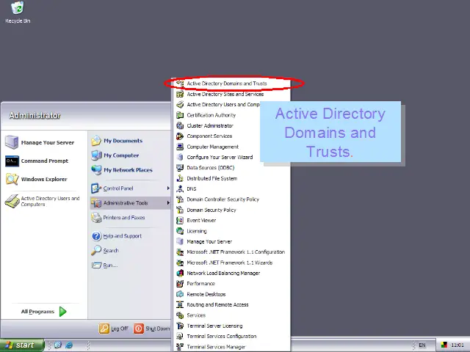Click the Active Directory Sites and Services icon
The width and height of the screenshot is (470, 352).
180,95
